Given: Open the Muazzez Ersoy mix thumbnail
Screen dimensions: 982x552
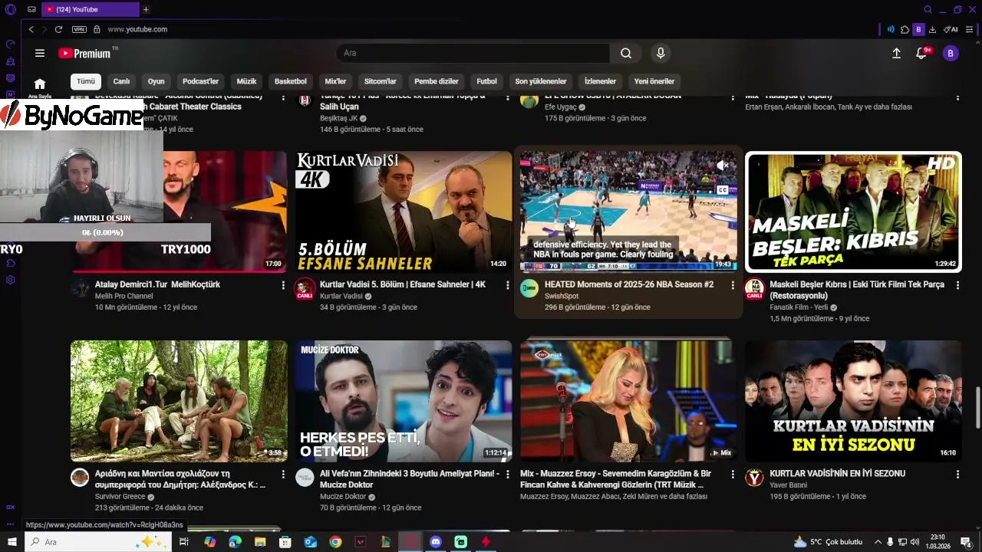Looking at the screenshot, I should click(x=628, y=401).
